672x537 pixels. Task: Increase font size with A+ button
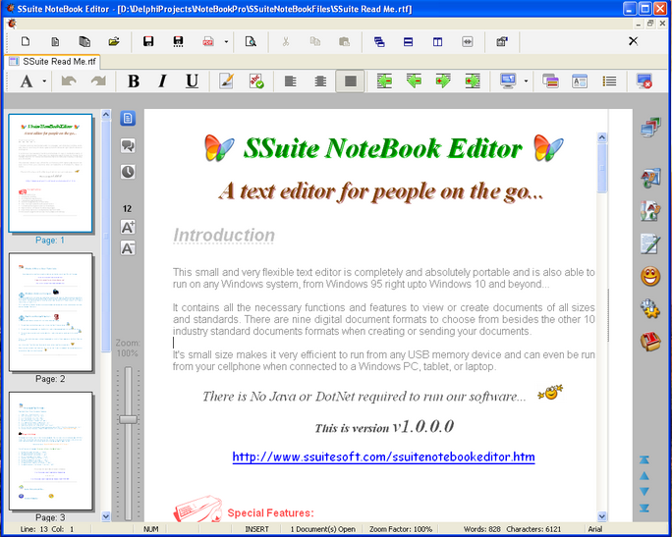click(x=128, y=227)
